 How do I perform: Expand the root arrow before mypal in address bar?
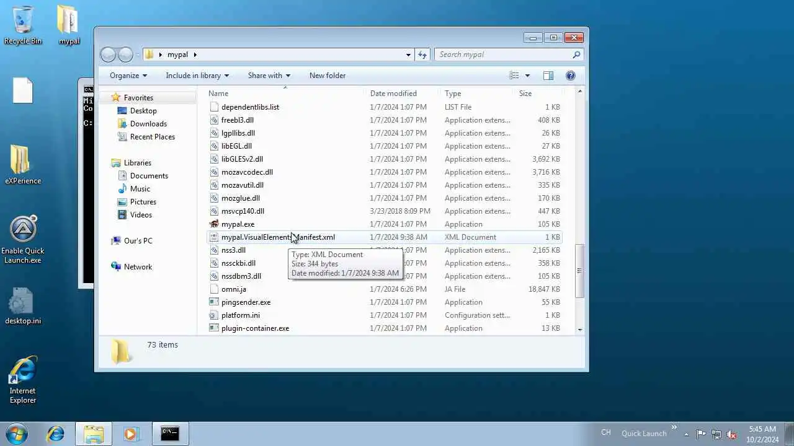[x=160, y=55]
